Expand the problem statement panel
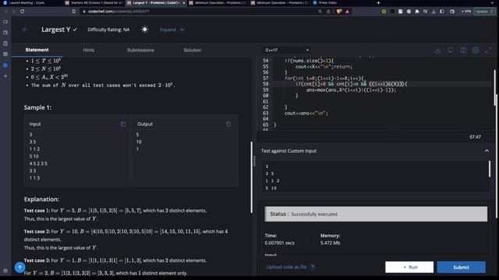Screen dimensions: 499x280 [172, 30]
